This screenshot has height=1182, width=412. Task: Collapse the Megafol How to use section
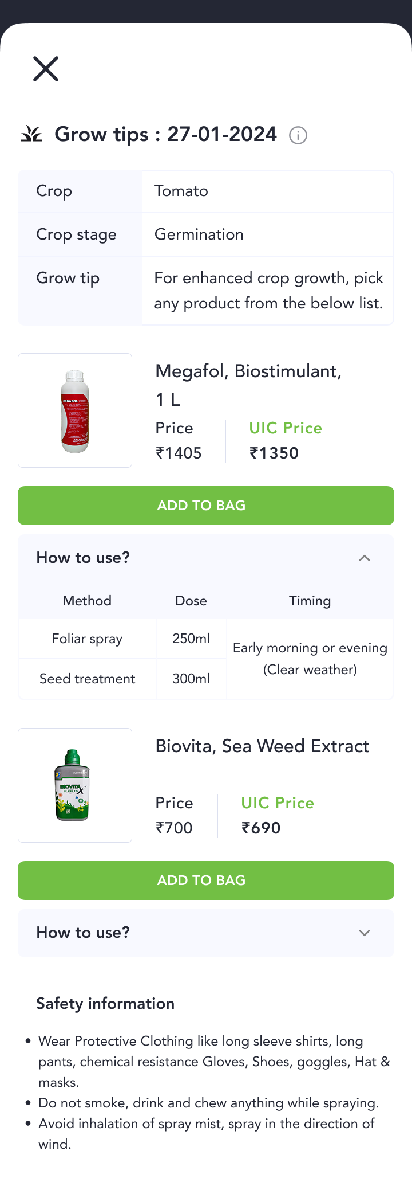coord(365,558)
